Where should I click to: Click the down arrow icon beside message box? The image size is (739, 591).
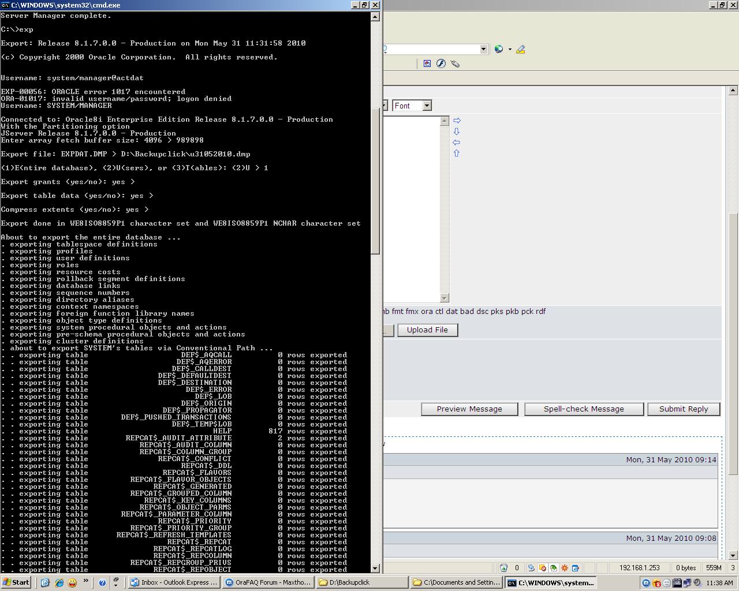click(457, 132)
